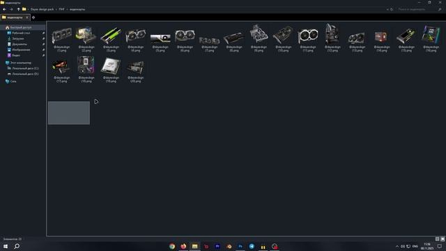The width and height of the screenshot is (446, 251).
Task: Select file @dayexdsgn (20).png
Action: (136, 70)
